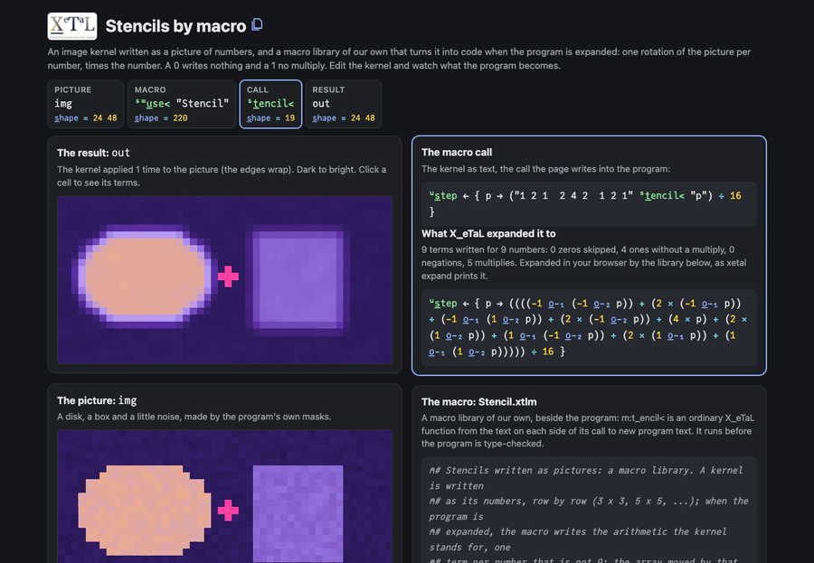The width and height of the screenshot is (814, 563).
Task: Click the orange disk in the img picture heatmap
Action: [x=145, y=511]
